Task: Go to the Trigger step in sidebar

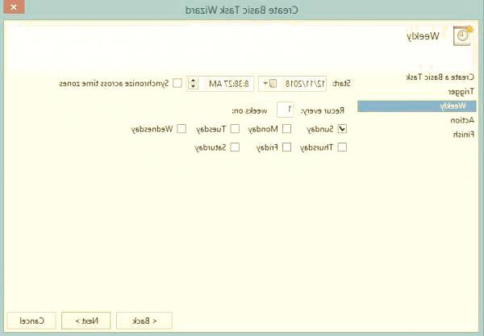Action: pyautogui.click(x=460, y=91)
